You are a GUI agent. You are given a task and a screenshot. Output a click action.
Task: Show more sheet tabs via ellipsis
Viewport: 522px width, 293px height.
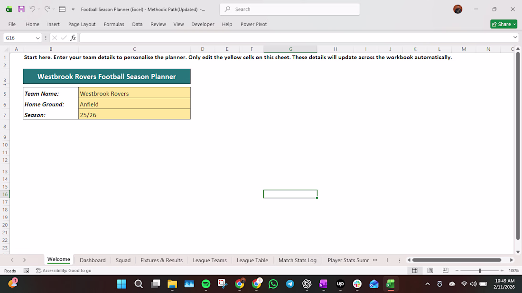click(375, 260)
